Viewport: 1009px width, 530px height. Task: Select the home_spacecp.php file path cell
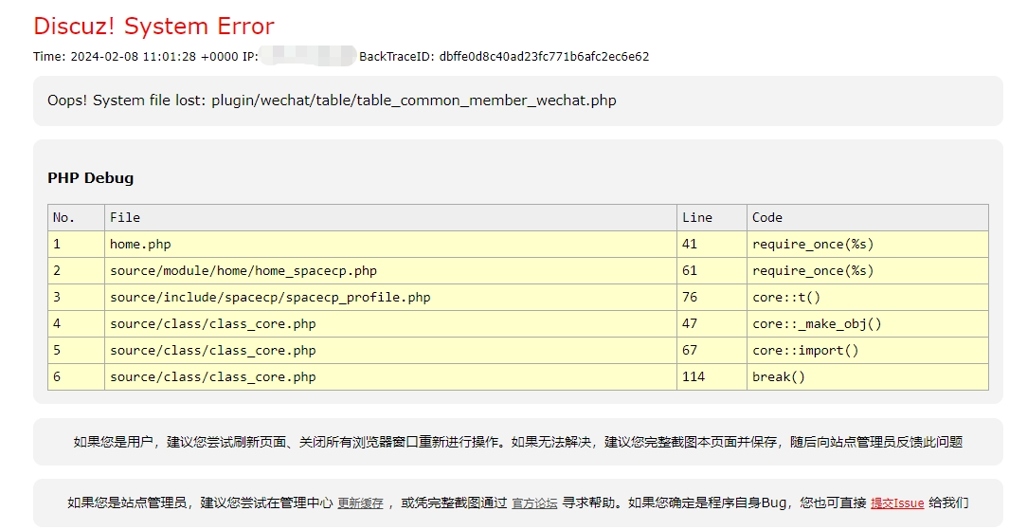point(243,270)
